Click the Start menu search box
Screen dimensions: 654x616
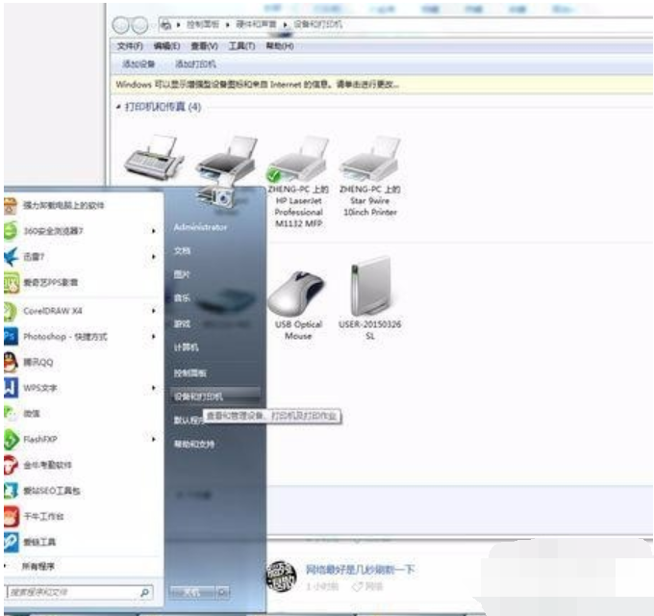(x=72, y=592)
